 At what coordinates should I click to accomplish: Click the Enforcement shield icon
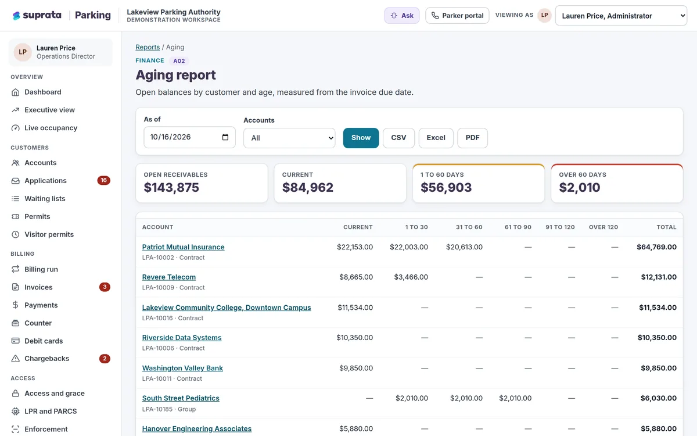click(16, 429)
